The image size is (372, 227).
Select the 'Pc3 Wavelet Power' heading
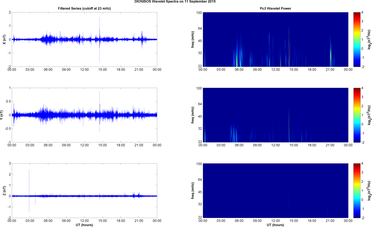(276, 9)
